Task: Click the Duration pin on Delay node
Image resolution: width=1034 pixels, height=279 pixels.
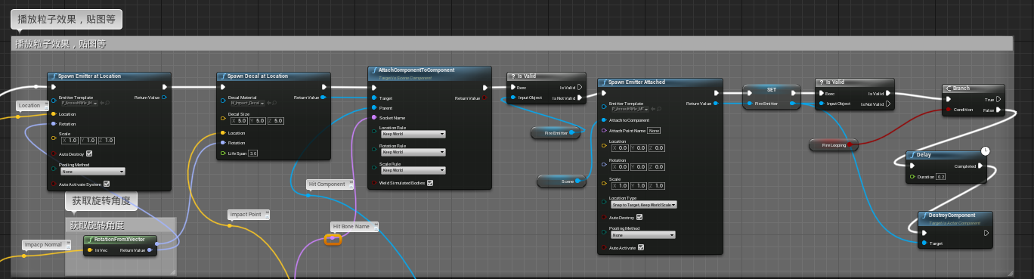Action: 912,176
